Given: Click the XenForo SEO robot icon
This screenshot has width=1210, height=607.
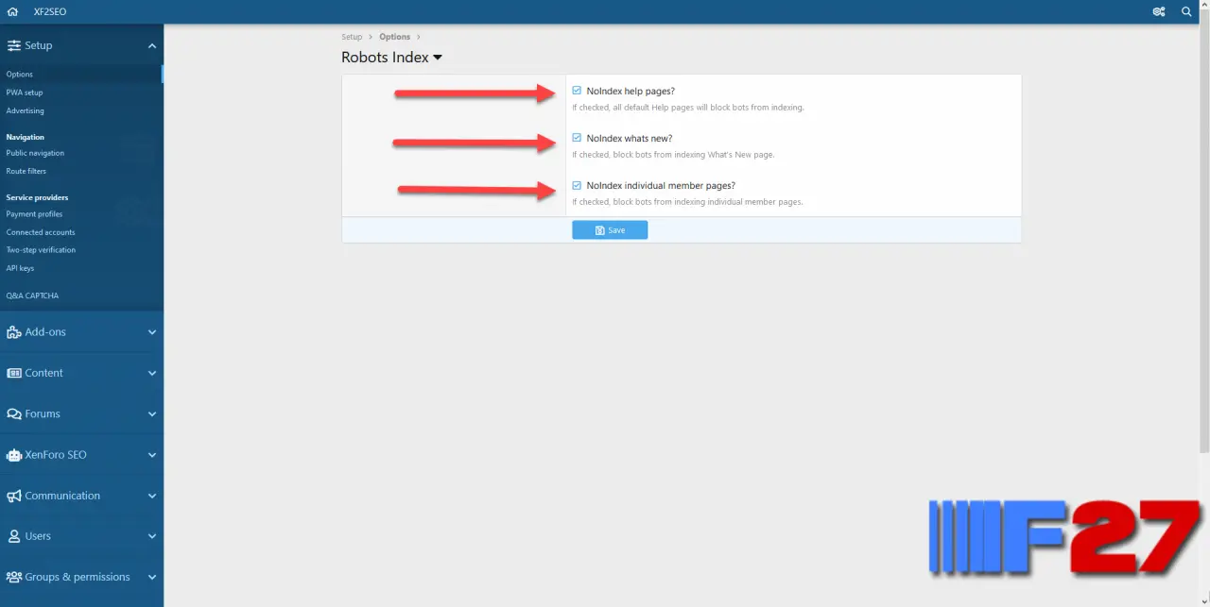Looking at the screenshot, I should pyautogui.click(x=14, y=455).
